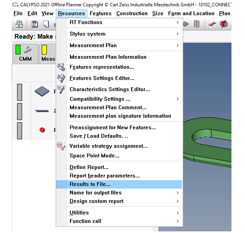Image resolution: width=245 pixels, height=233 pixels.
Task: Open the Plan menu
Action: point(225,14)
